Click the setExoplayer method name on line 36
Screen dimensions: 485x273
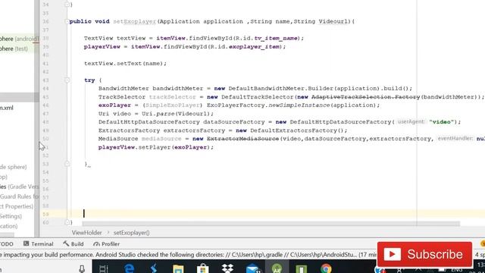135,21
